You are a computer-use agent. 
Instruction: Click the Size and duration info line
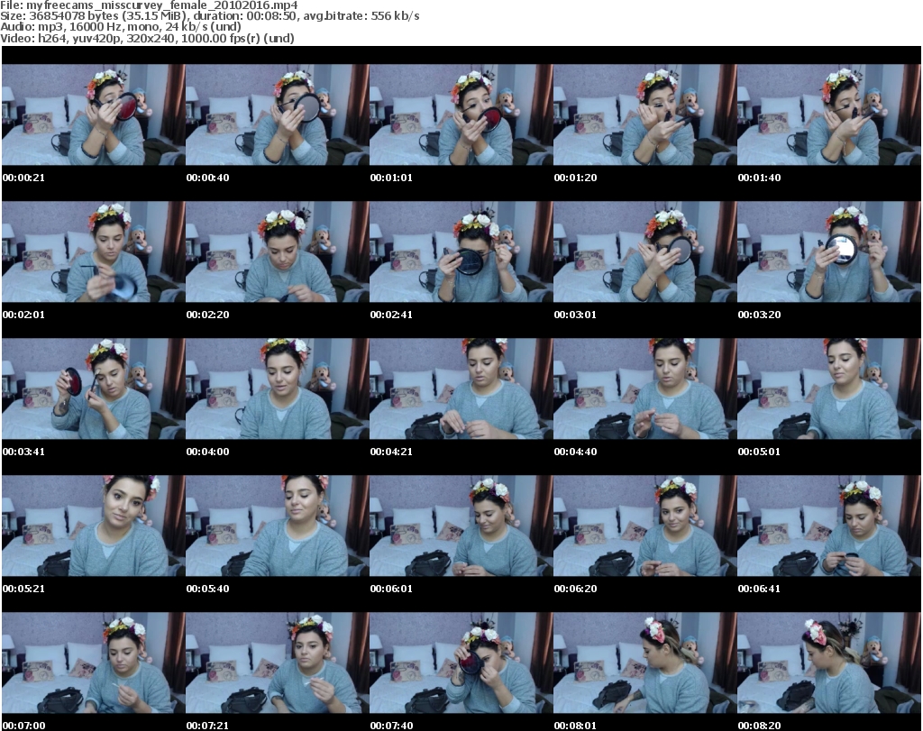(210, 16)
